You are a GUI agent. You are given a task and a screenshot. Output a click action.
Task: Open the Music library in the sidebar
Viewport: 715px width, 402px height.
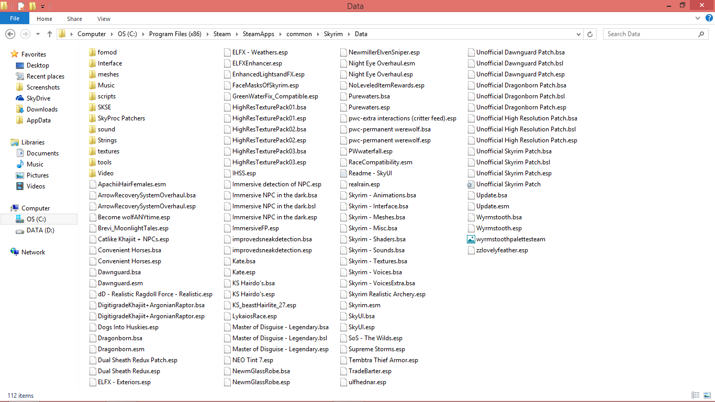click(35, 164)
